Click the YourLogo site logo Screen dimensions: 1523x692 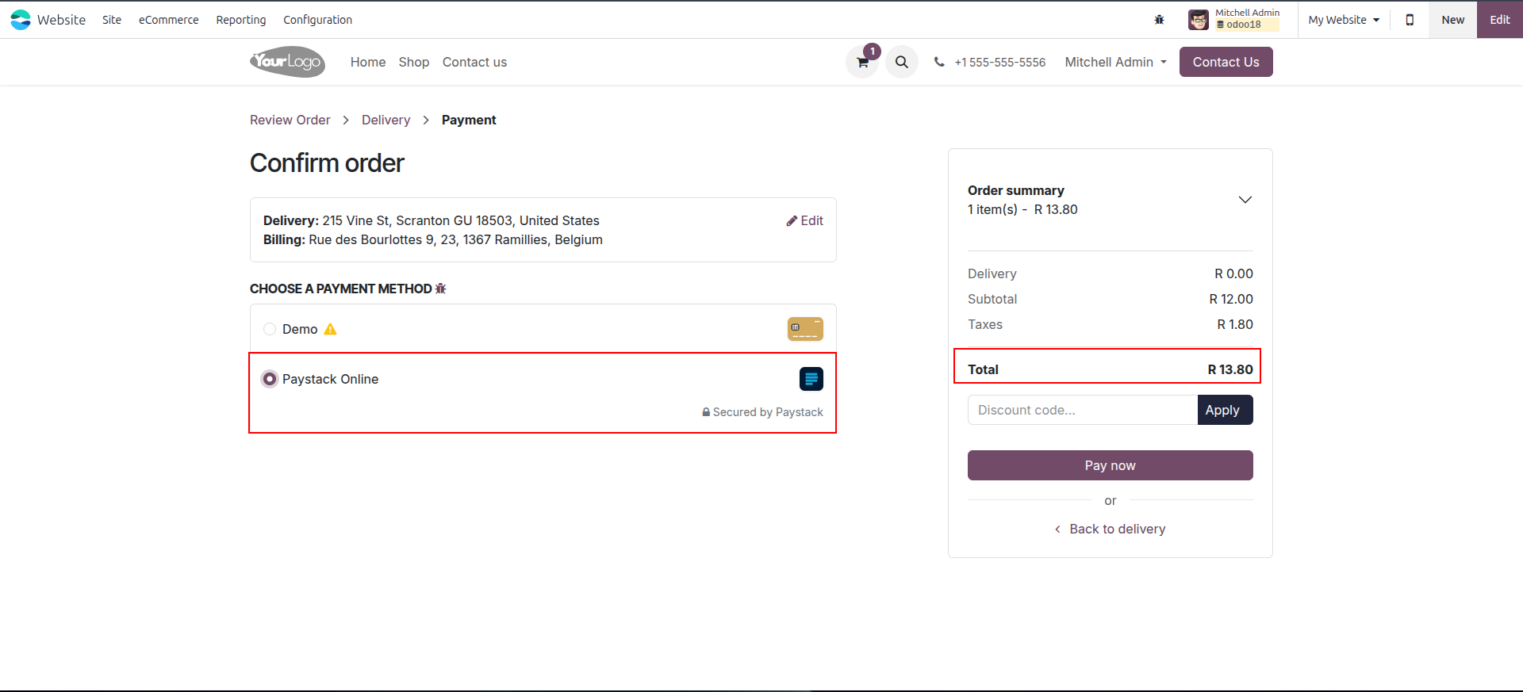[287, 62]
